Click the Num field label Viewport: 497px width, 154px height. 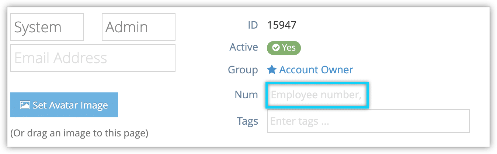pos(246,95)
